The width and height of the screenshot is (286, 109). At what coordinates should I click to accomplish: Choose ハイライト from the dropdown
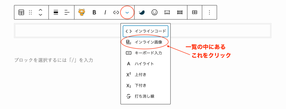coord(146,64)
